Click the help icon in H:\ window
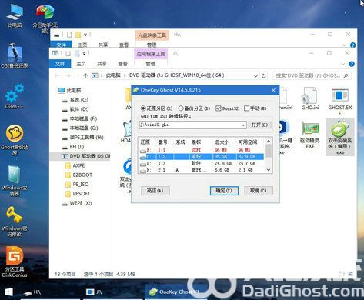The height and width of the screenshot is (300, 364). pos(353,45)
